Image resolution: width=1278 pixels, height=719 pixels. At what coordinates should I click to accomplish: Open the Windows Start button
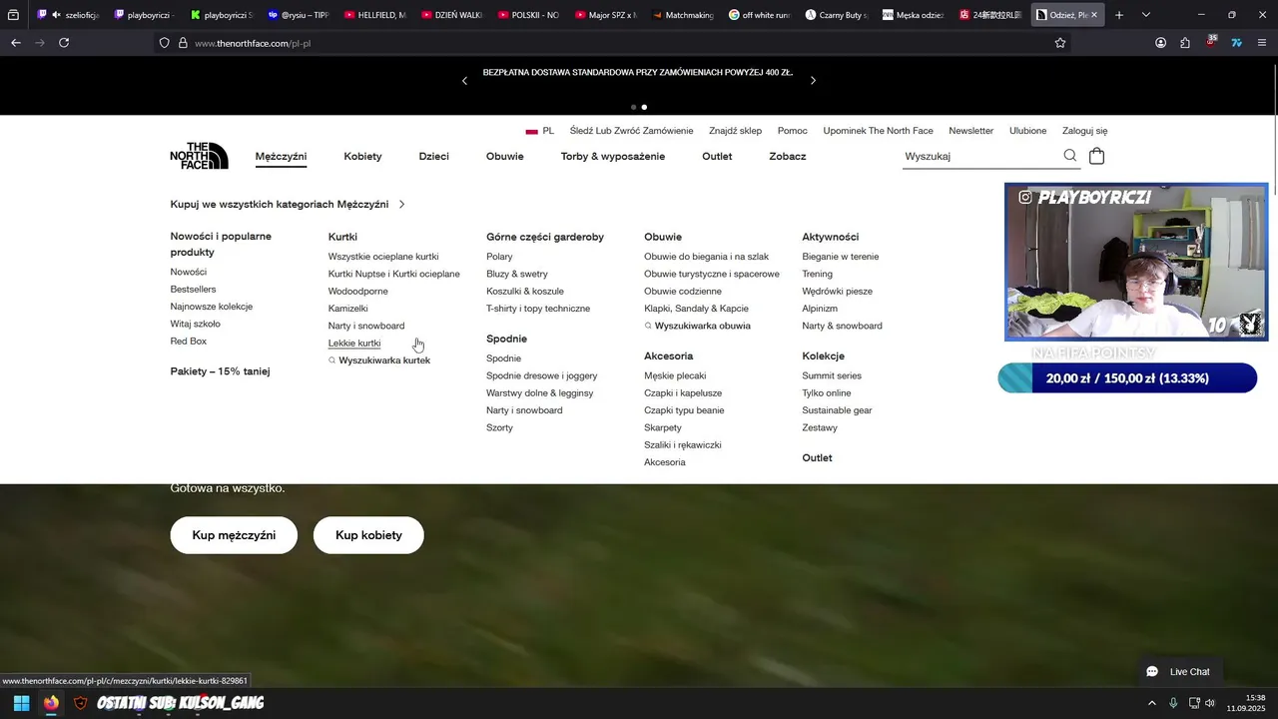[x=21, y=703]
